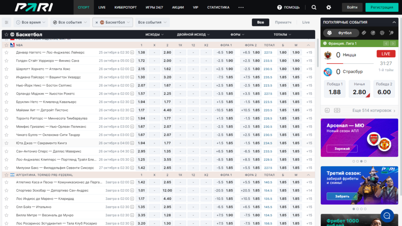This screenshot has width=402, height=226.
Task: Click Забрать on Третий сезон banner
Action: 342,196
